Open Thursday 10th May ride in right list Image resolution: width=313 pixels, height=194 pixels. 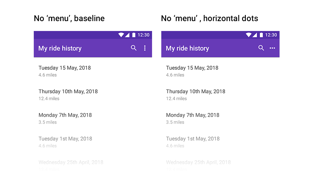pos(220,95)
